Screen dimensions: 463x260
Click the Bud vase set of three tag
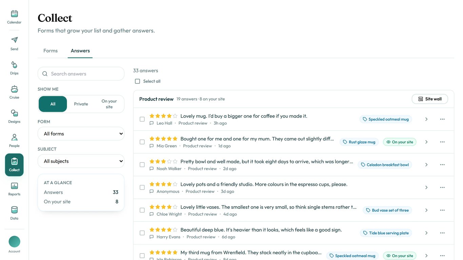coord(387,210)
